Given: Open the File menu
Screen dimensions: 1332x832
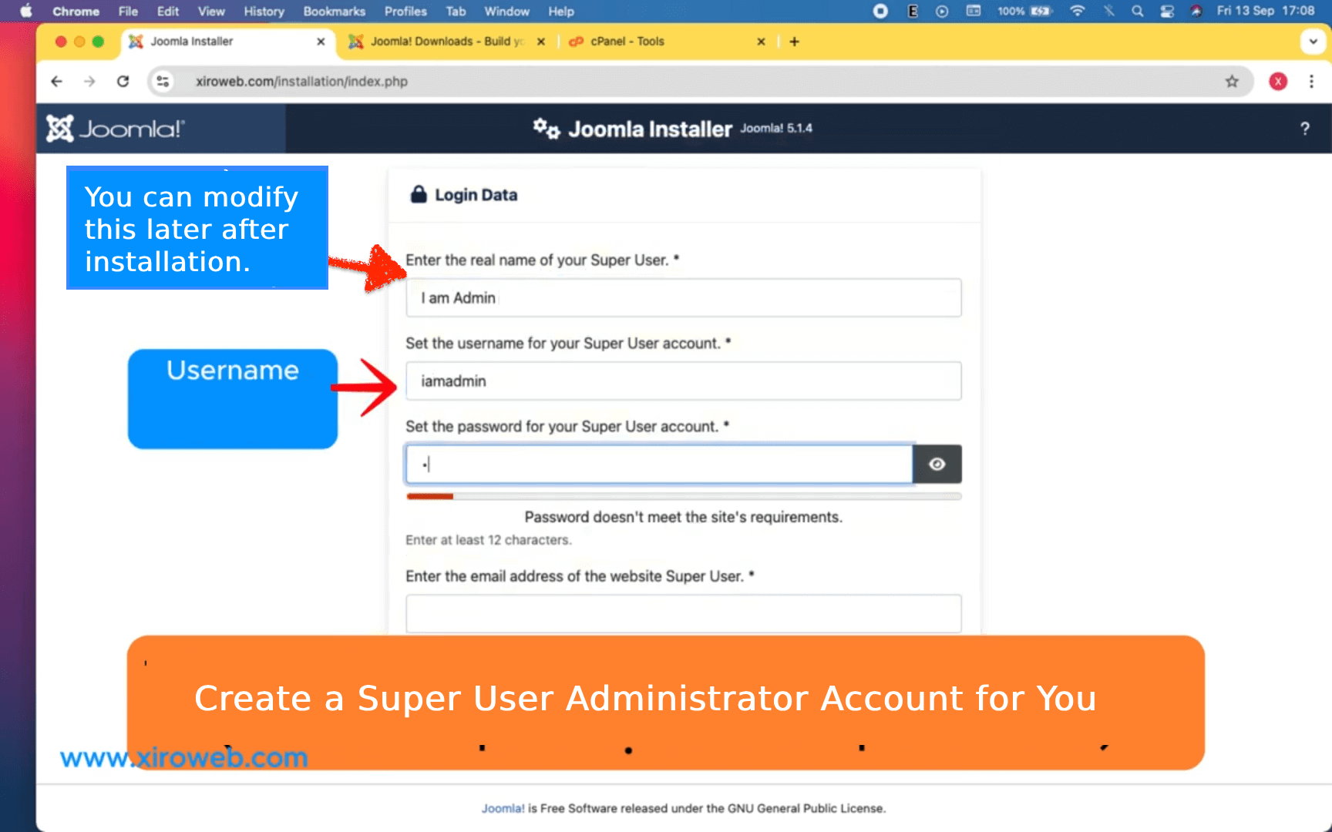Looking at the screenshot, I should tap(128, 11).
